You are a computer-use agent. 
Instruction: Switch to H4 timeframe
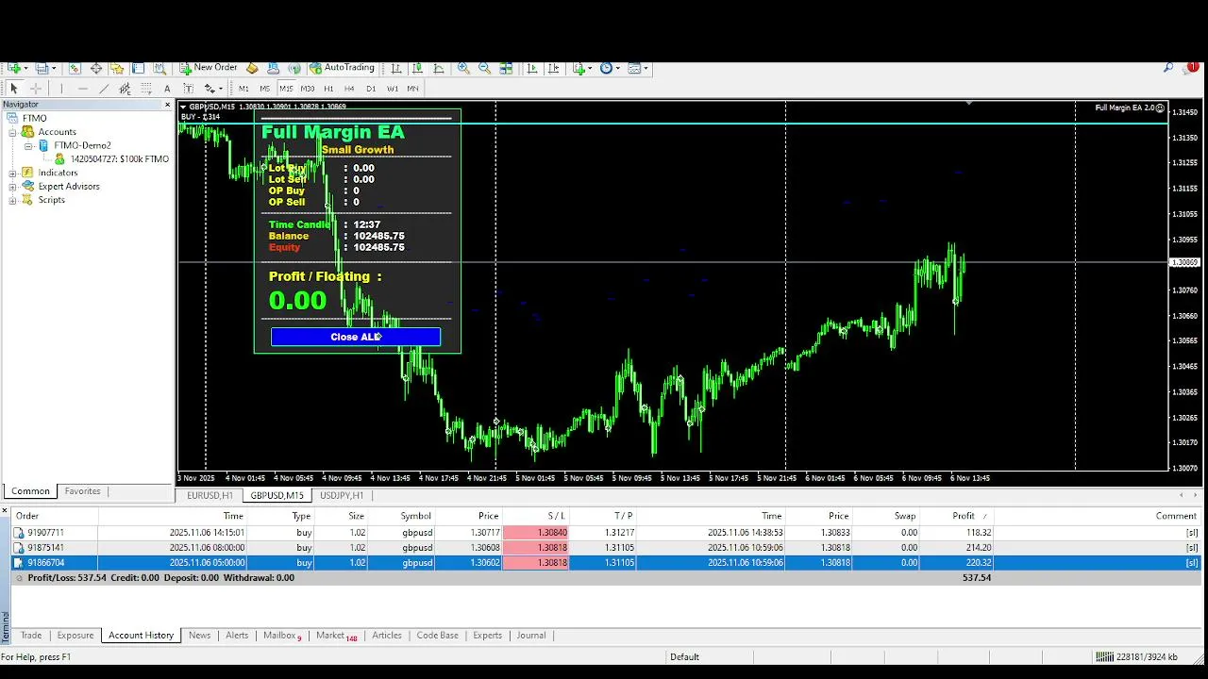coord(349,89)
